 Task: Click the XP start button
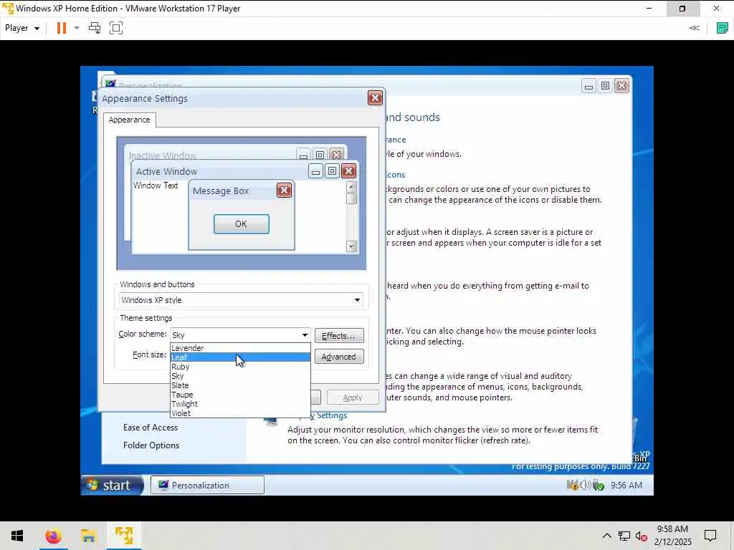pos(113,485)
